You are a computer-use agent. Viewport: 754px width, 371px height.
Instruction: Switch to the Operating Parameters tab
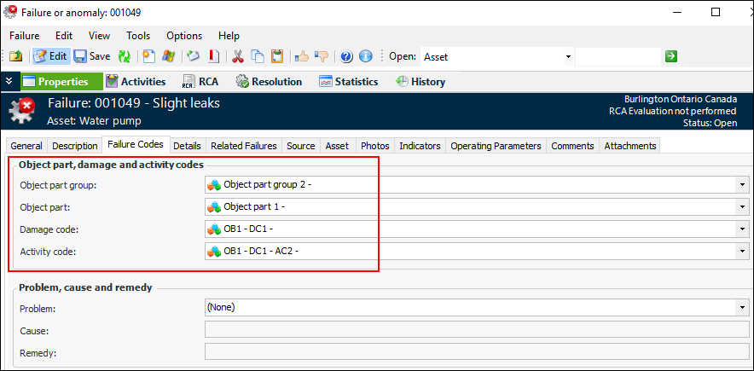(x=496, y=146)
